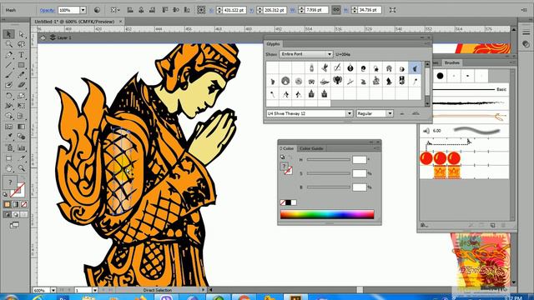Select the Slice tool
The image size is (534, 300).
(22, 158)
